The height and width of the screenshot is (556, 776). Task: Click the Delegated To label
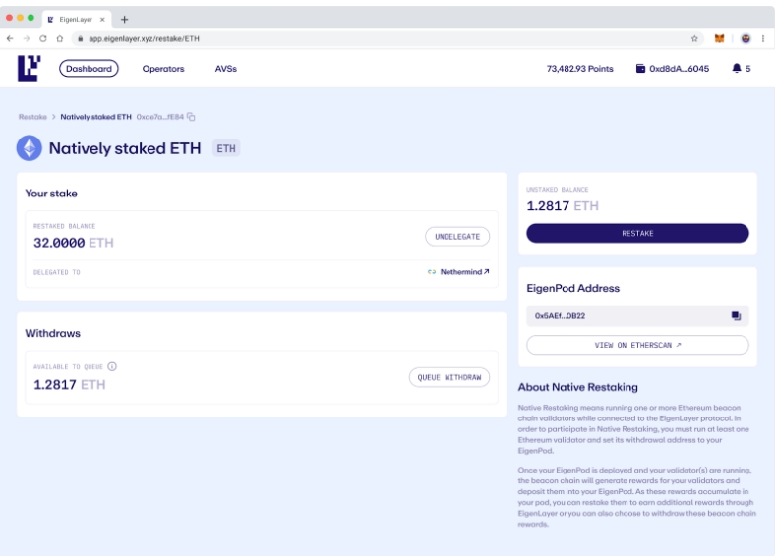56,272
